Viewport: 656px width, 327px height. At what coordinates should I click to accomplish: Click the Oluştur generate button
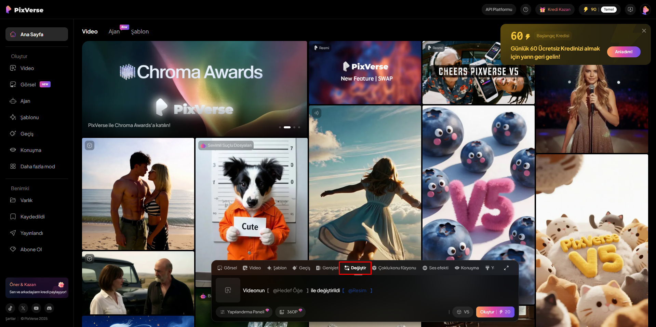(495, 312)
